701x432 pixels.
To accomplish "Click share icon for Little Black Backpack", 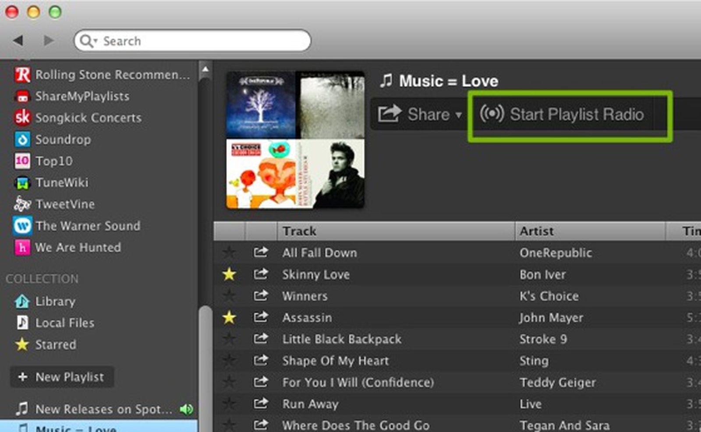I will (x=261, y=339).
